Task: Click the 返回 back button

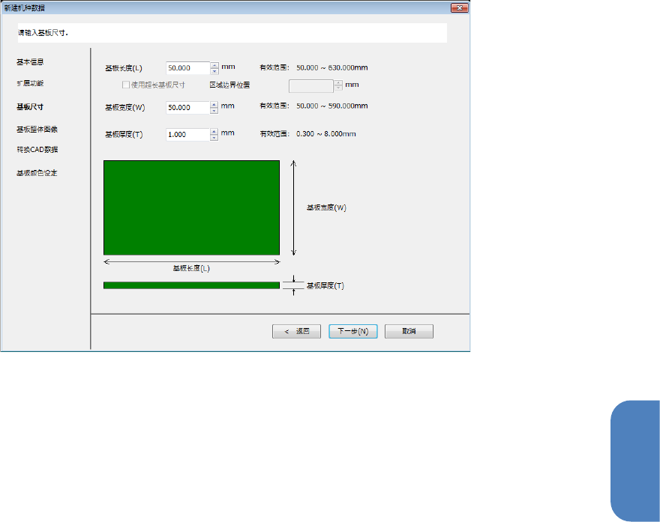Action: click(x=296, y=331)
